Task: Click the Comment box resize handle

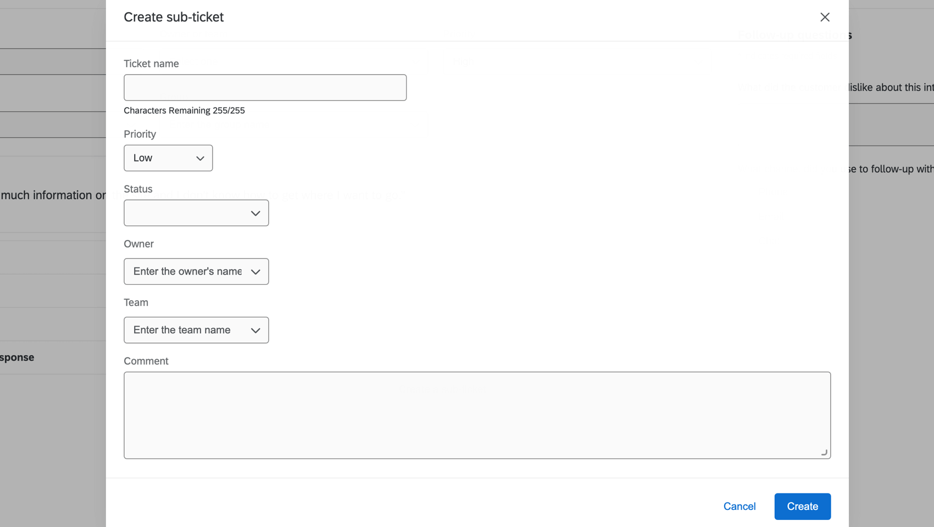Action: (824, 452)
